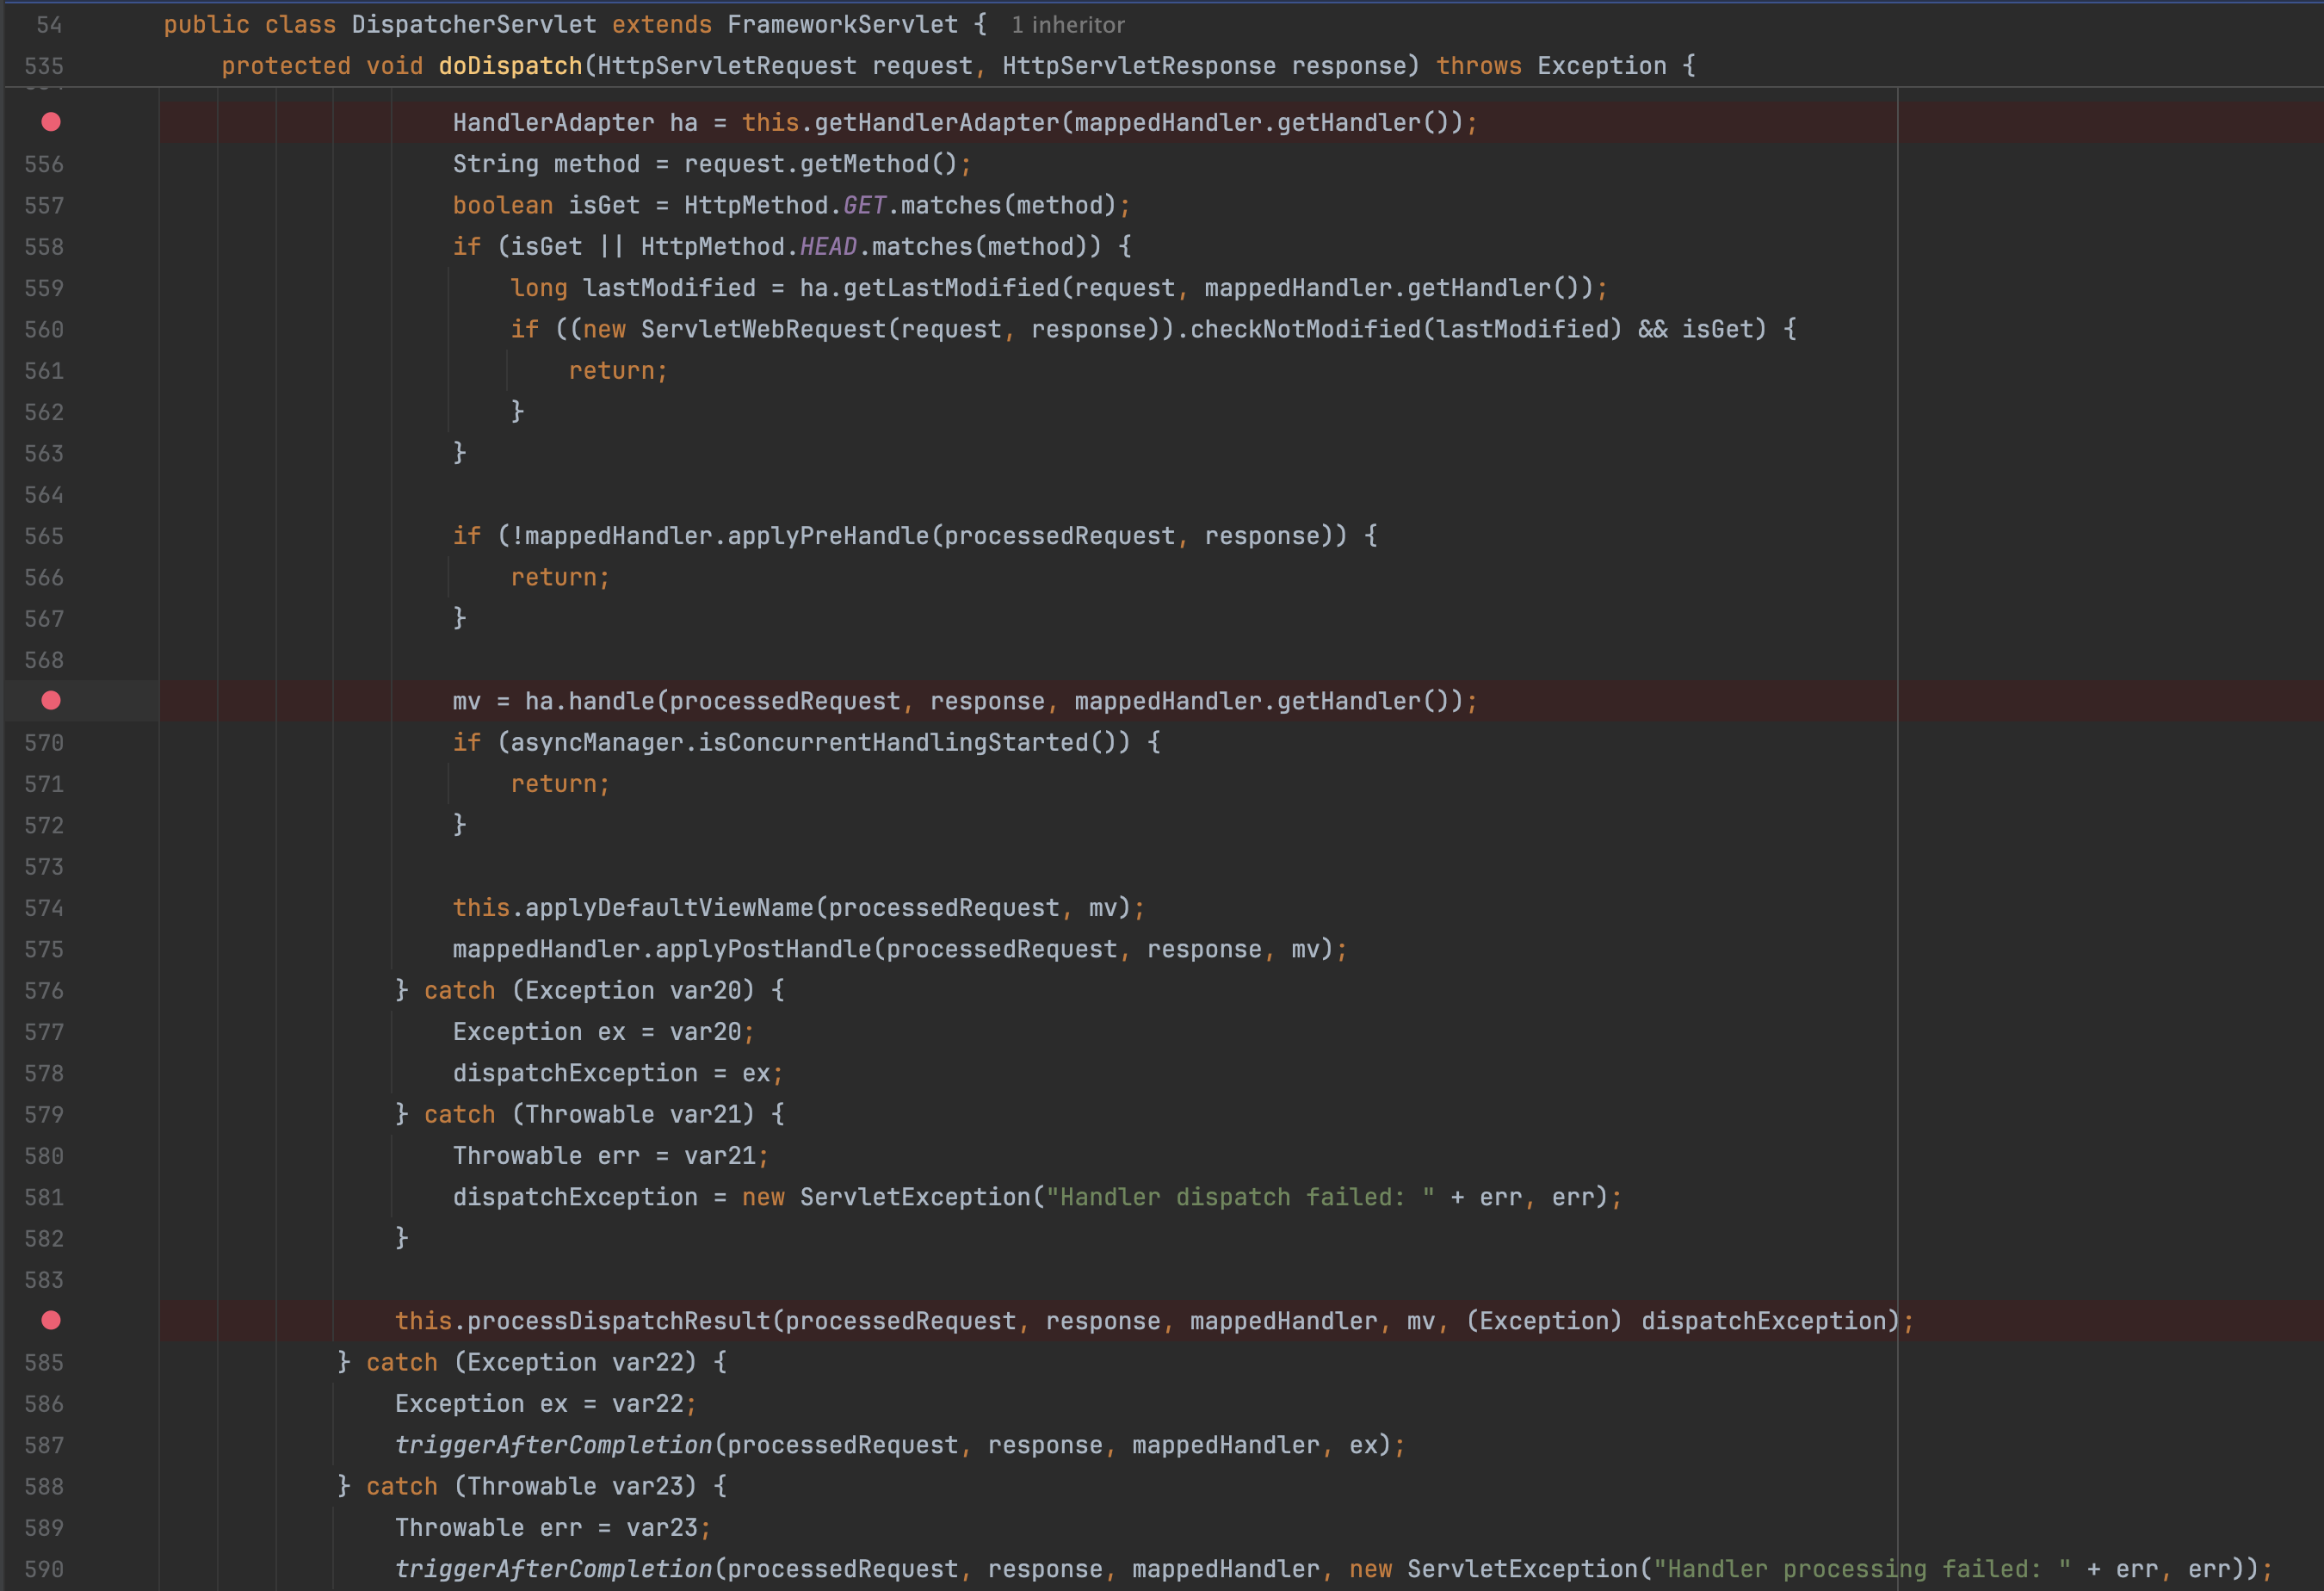This screenshot has height=1591, width=2324.
Task: Click line number 585 in the gutter
Action: tap(44, 1362)
